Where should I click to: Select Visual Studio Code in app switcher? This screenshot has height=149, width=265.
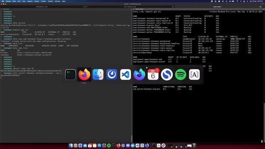(x=125, y=74)
